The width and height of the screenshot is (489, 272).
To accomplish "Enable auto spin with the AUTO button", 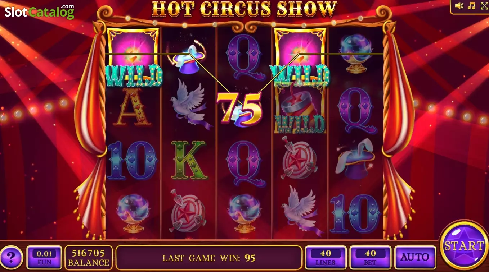I will coord(415,257).
